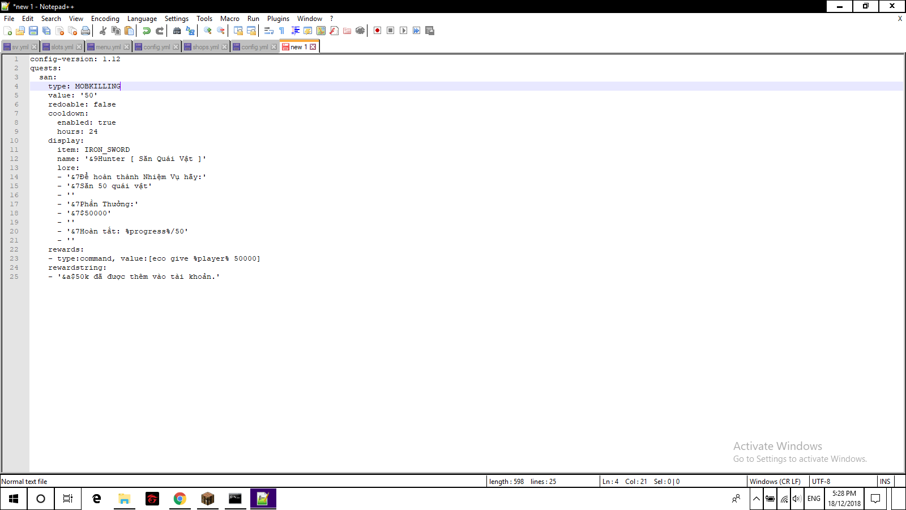The width and height of the screenshot is (906, 510).
Task: Start recording a macro
Action: tap(377, 31)
